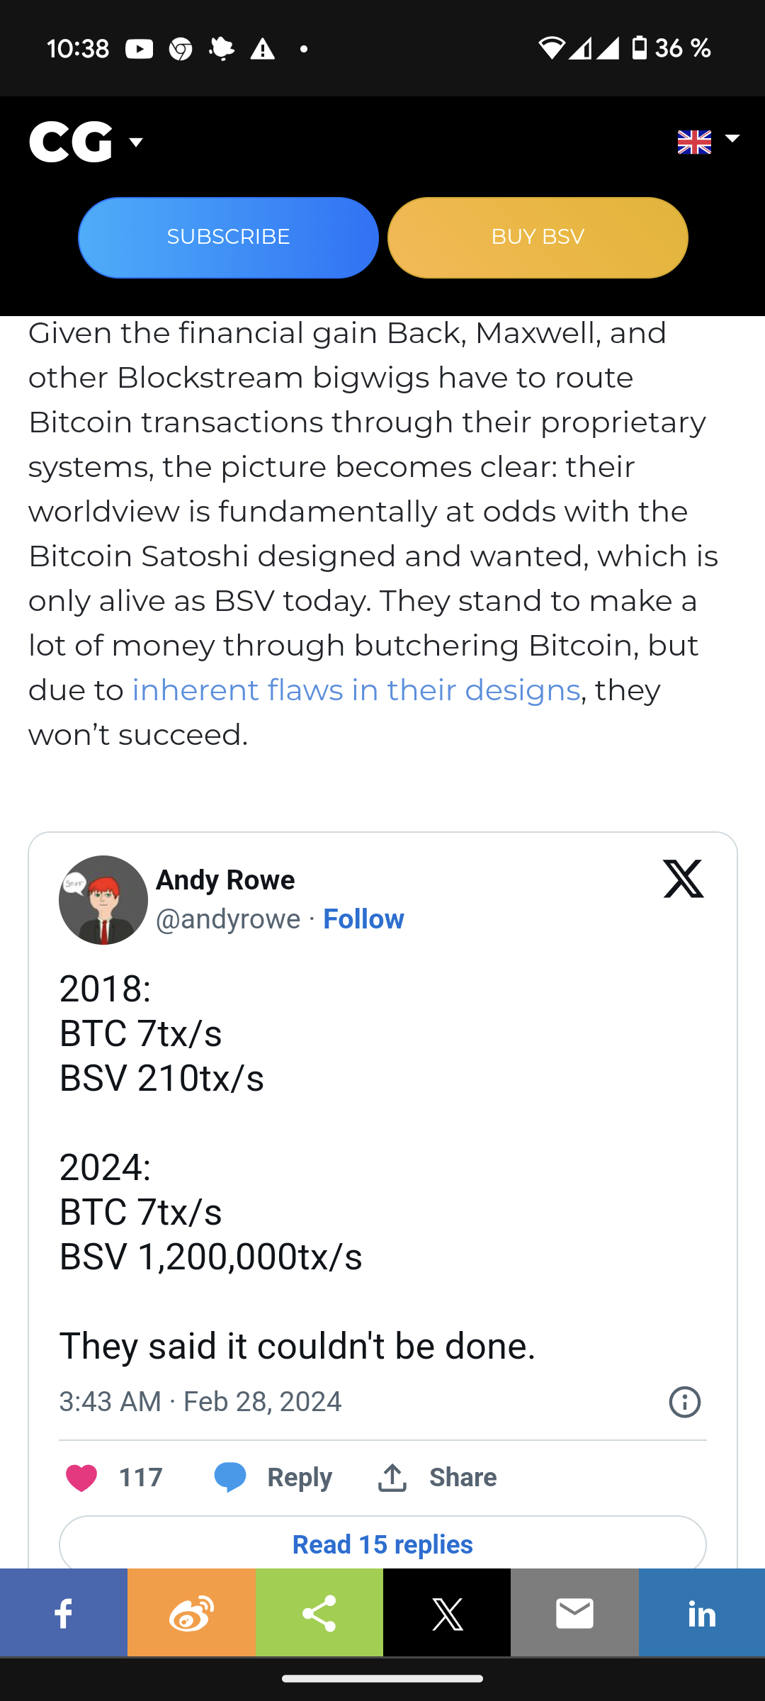
Task: Share article on X from bottom bar
Action: (447, 1613)
